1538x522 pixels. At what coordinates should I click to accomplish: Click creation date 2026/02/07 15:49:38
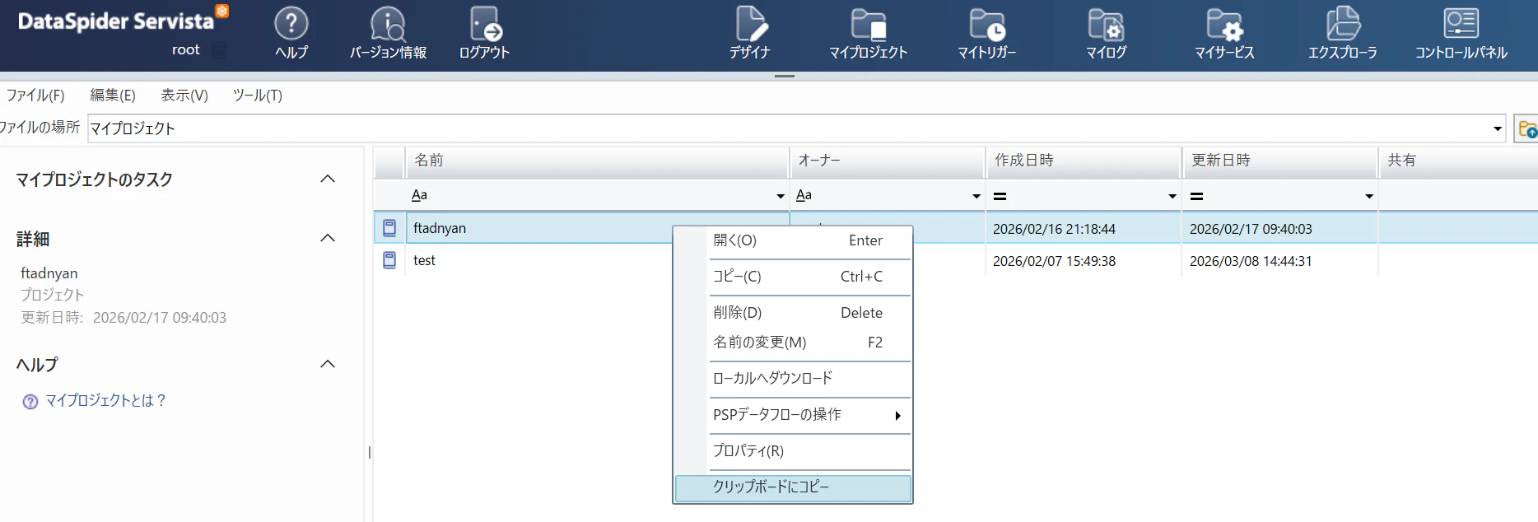tap(1054, 261)
